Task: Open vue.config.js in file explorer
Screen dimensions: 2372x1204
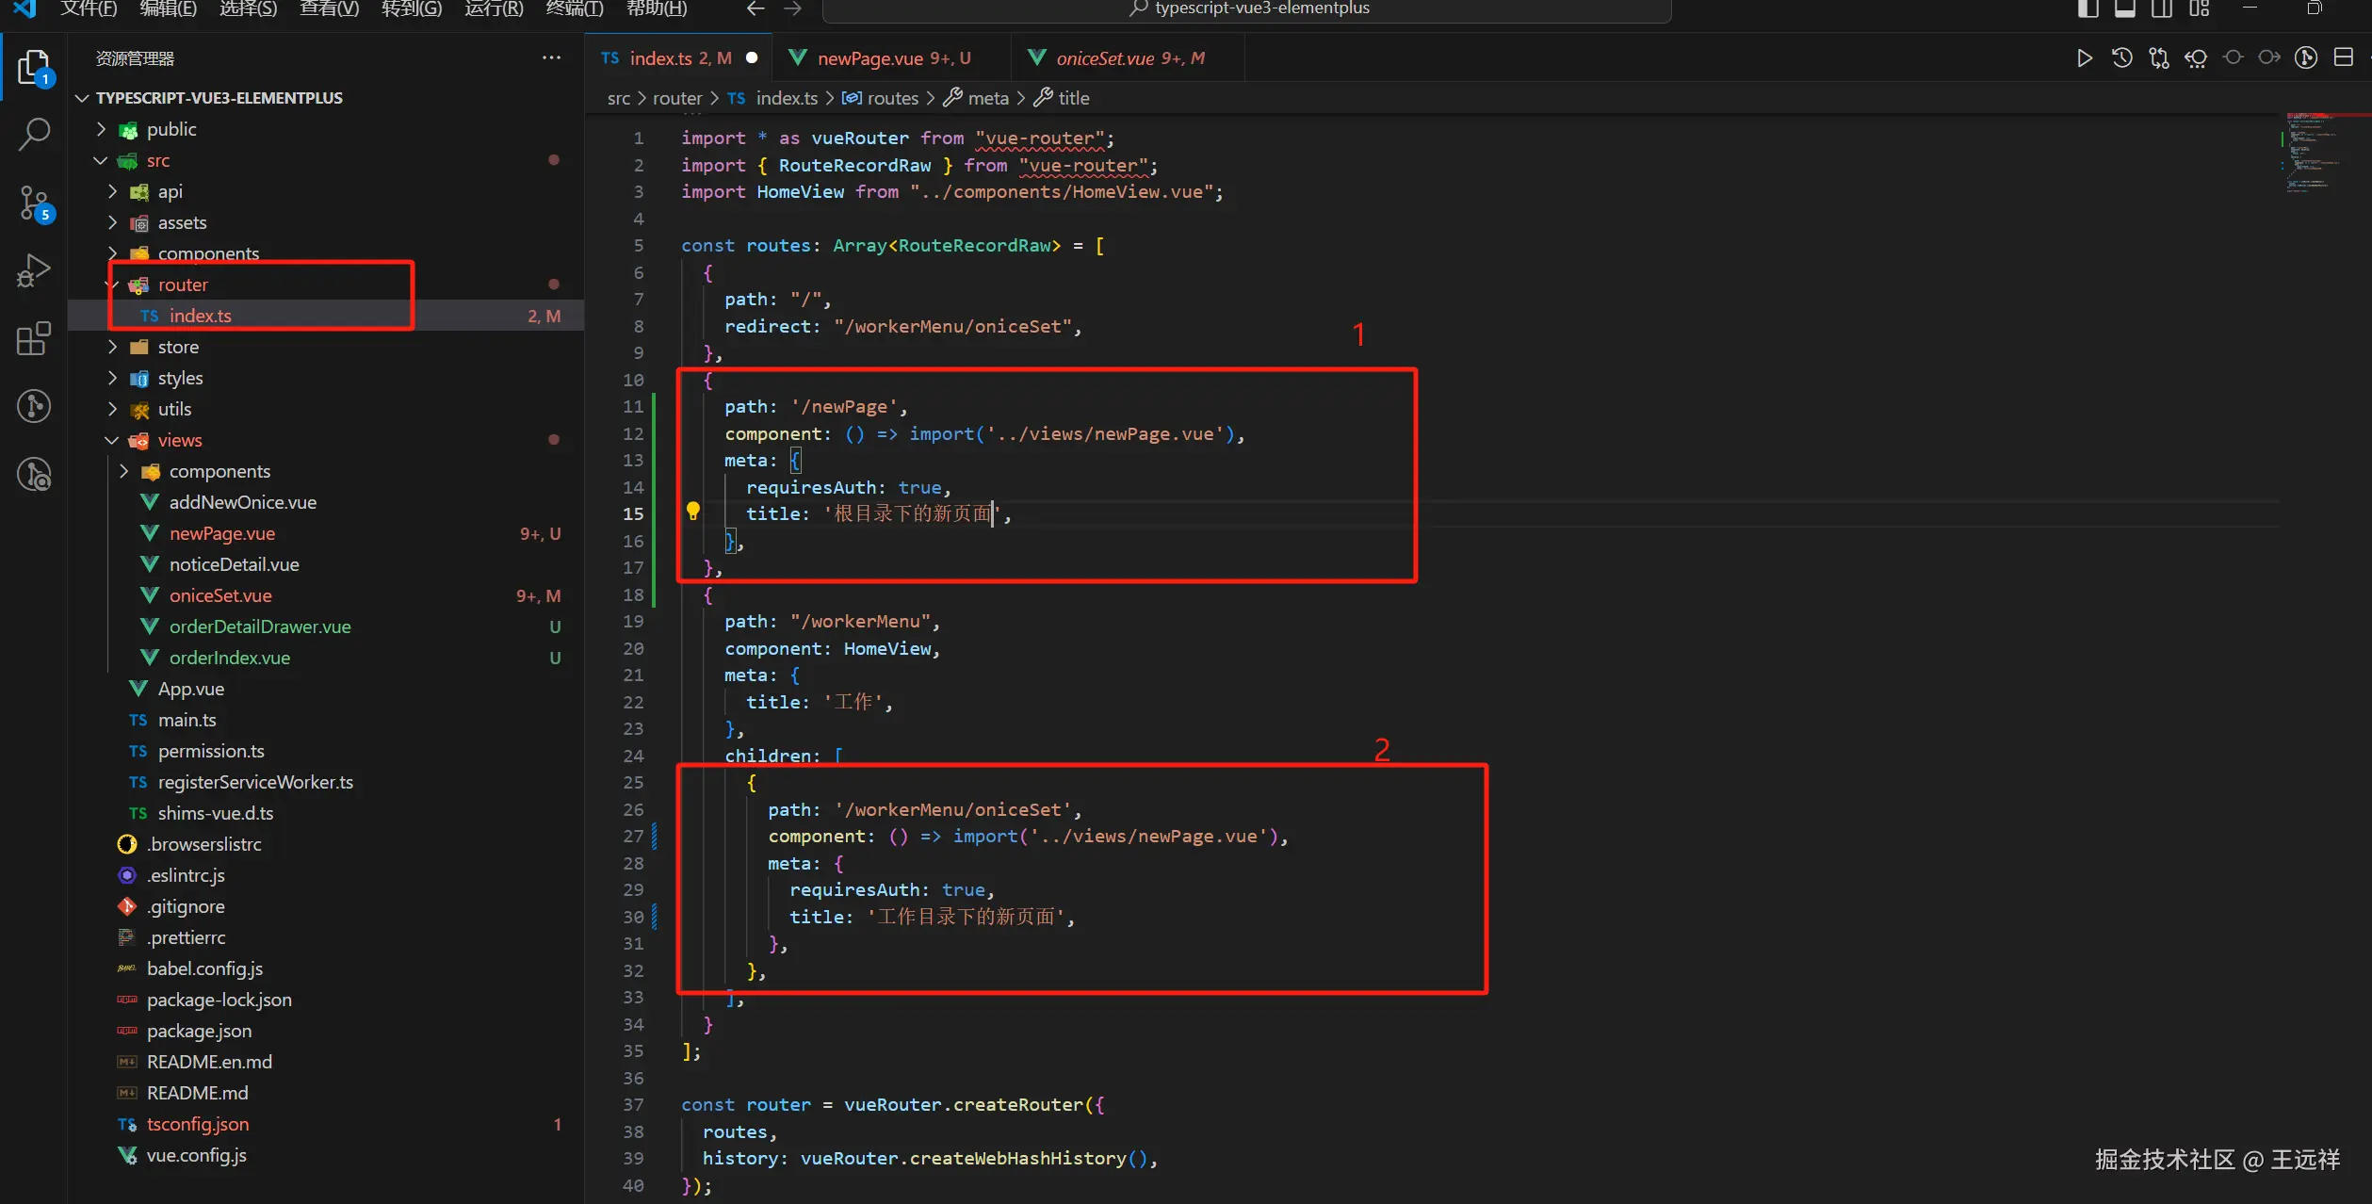Action: (x=196, y=1155)
